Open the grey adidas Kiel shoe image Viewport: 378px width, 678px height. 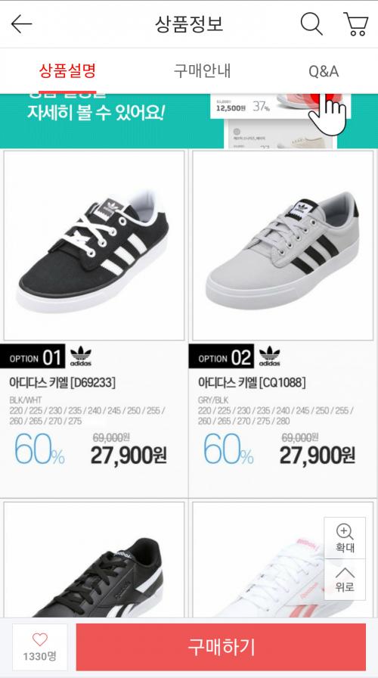click(283, 245)
